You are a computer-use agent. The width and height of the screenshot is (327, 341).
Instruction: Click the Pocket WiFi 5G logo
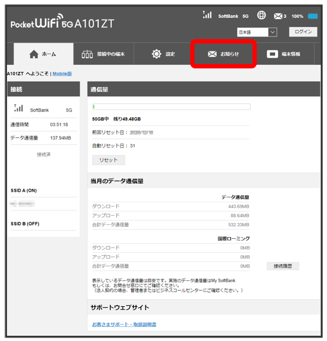(x=63, y=24)
